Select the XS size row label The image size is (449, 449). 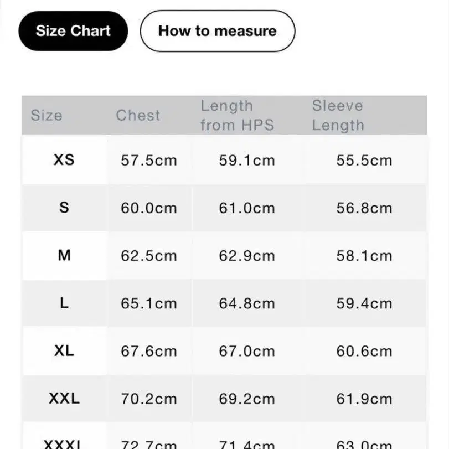(x=64, y=160)
